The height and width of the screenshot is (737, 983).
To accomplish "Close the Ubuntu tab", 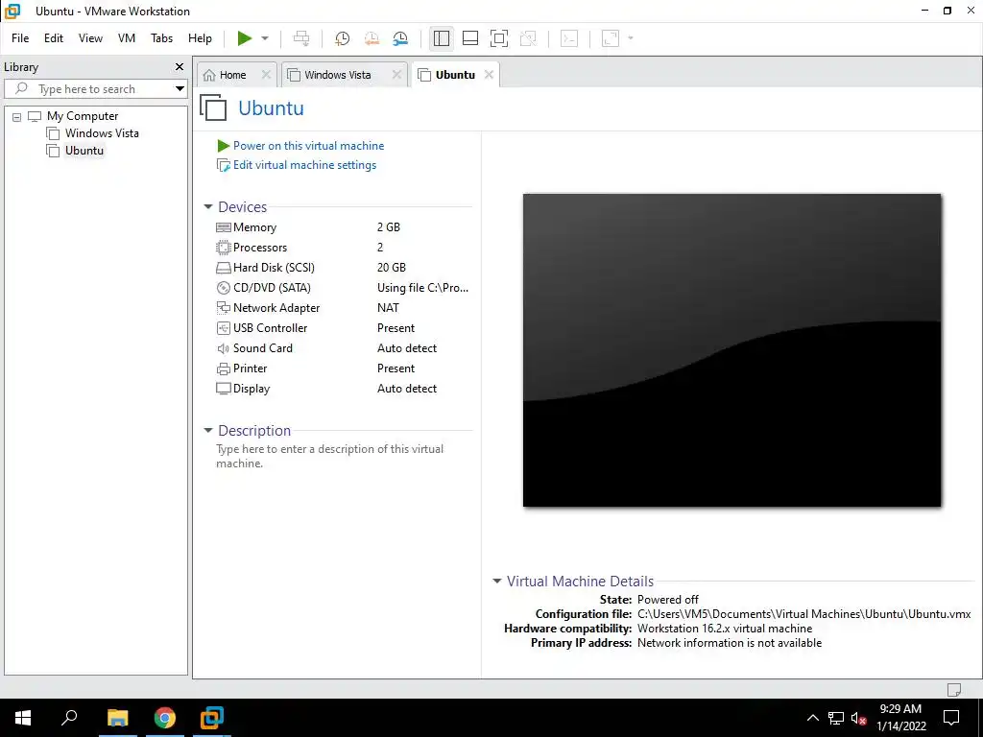I will [x=489, y=75].
